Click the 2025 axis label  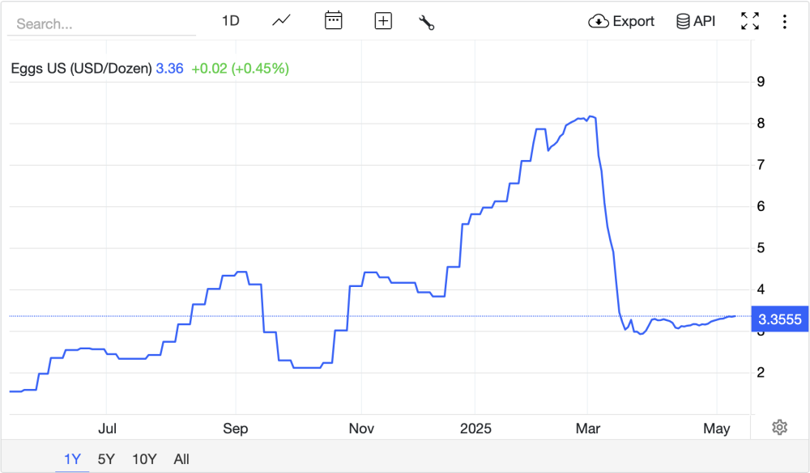(x=475, y=429)
